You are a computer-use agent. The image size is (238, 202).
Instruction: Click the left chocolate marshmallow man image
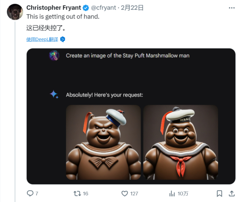[x=103, y=142]
